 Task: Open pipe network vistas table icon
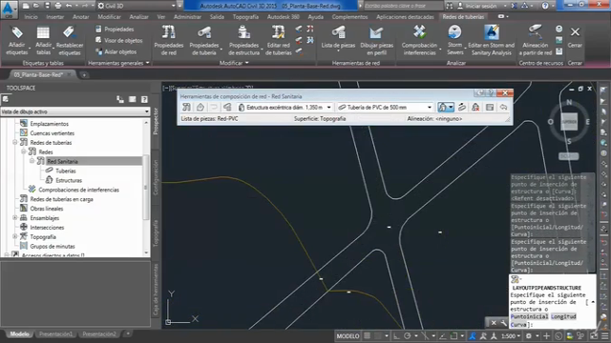pos(490,107)
